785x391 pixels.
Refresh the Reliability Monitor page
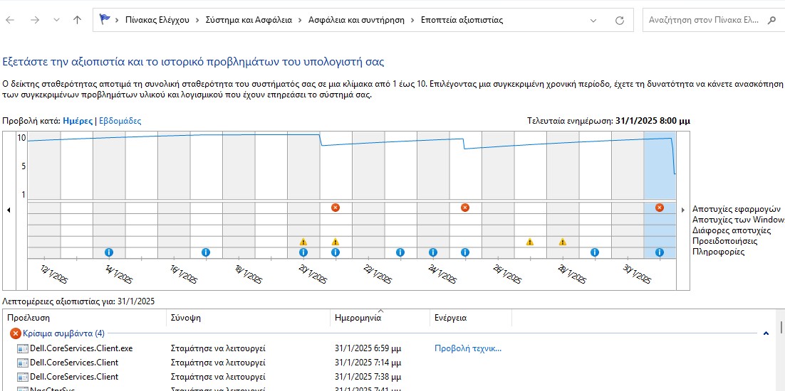point(619,21)
